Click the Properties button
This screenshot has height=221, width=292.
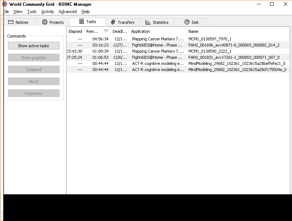[34, 93]
